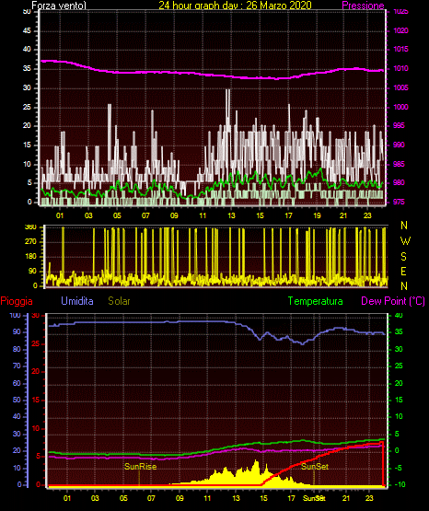This screenshot has width=429, height=511.
Task: Click hour label 05 under the top wind graph
Action: pos(117,215)
